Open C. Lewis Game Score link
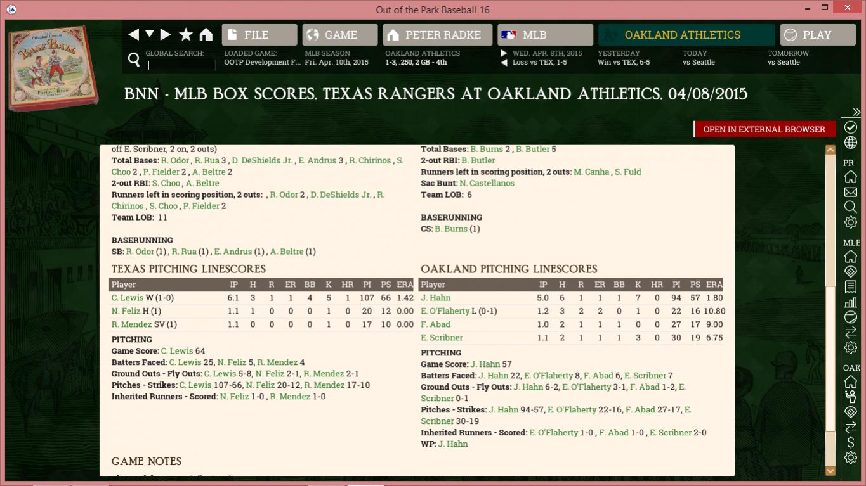 coord(176,351)
